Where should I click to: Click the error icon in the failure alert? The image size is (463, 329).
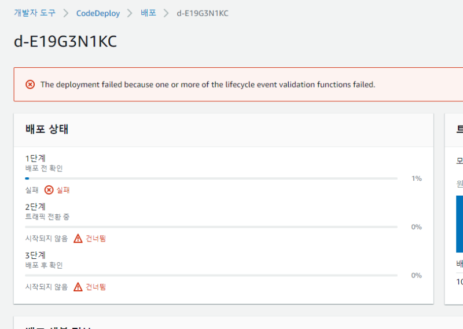(x=30, y=85)
